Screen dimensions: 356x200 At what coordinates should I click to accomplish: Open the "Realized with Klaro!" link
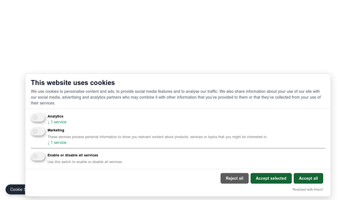point(307,189)
